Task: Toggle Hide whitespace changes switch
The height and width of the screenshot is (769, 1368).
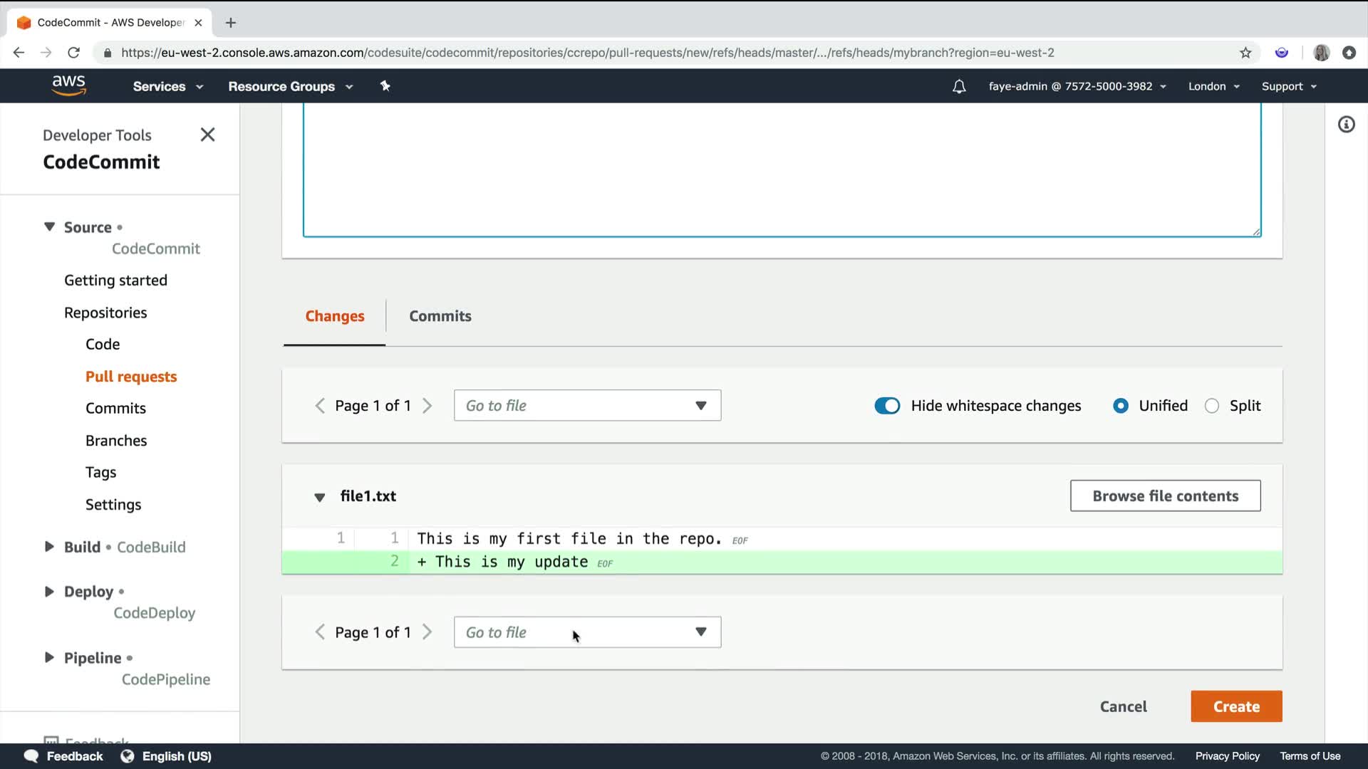Action: (x=887, y=406)
